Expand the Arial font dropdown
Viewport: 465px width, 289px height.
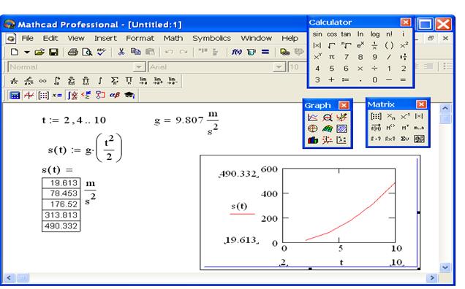click(279, 67)
